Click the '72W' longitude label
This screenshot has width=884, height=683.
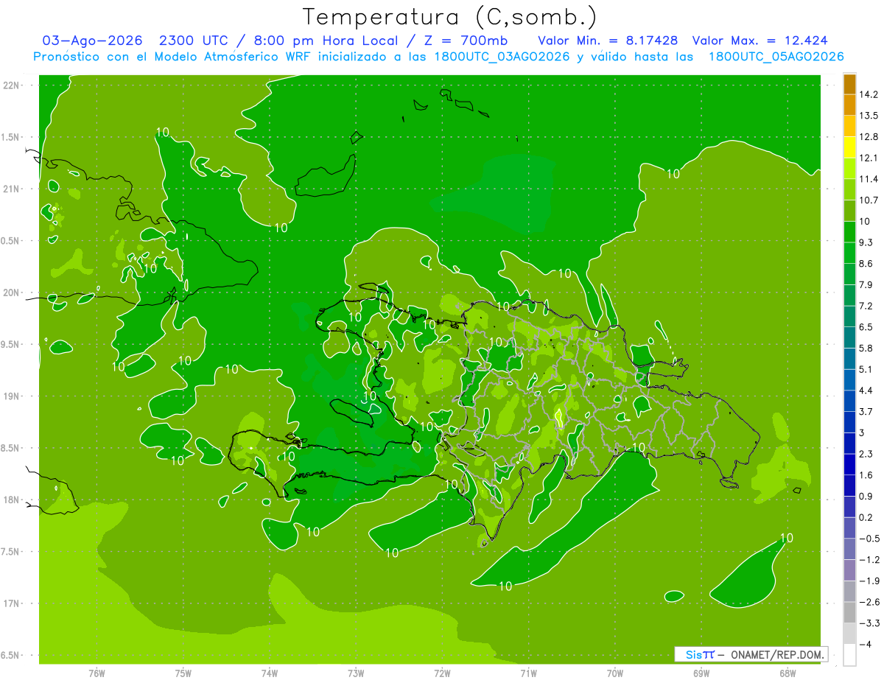tap(442, 673)
